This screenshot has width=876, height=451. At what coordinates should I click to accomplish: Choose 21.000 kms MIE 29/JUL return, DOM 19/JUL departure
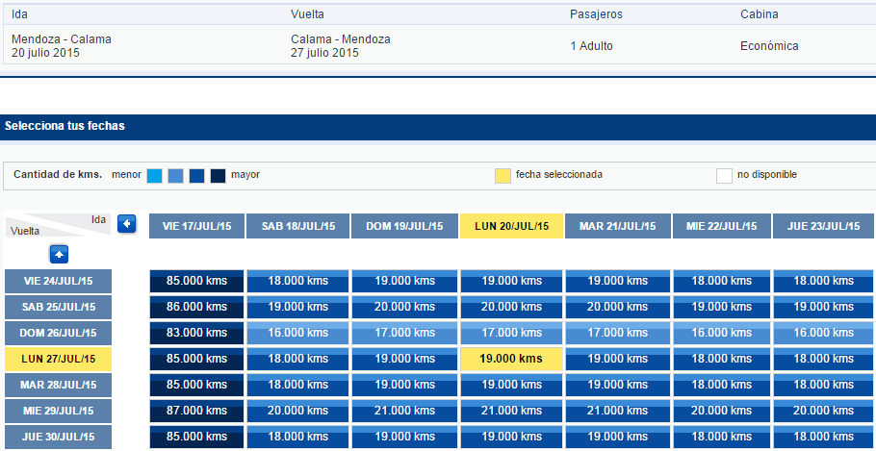pyautogui.click(x=404, y=411)
